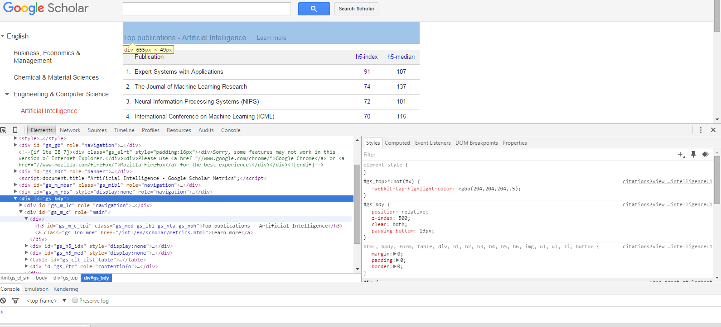Switch to the Network tab
721x327 pixels.
(70, 130)
